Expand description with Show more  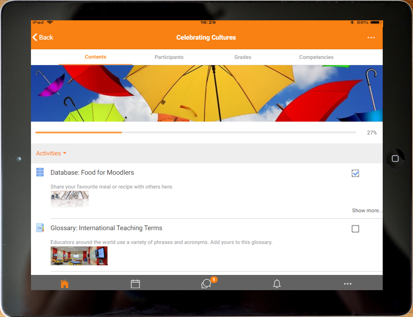(x=367, y=211)
